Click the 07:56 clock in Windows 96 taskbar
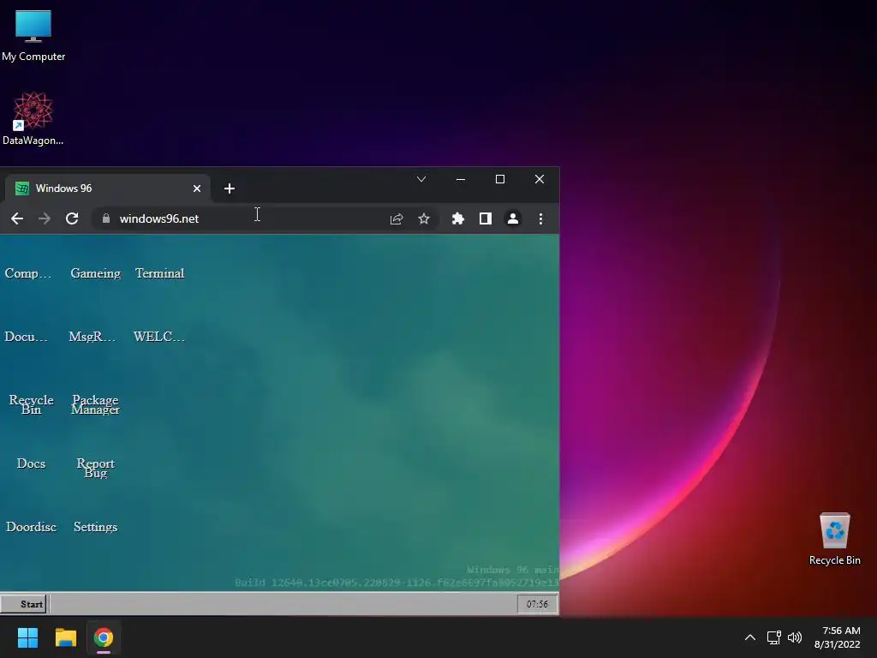The height and width of the screenshot is (658, 877). (537, 604)
